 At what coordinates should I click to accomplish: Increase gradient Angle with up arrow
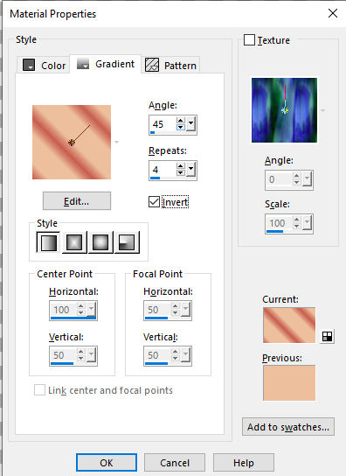click(x=181, y=121)
